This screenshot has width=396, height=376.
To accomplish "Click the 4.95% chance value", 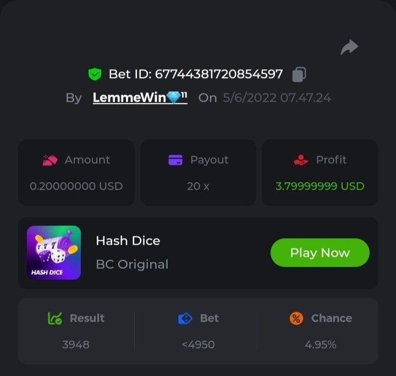I will (320, 345).
